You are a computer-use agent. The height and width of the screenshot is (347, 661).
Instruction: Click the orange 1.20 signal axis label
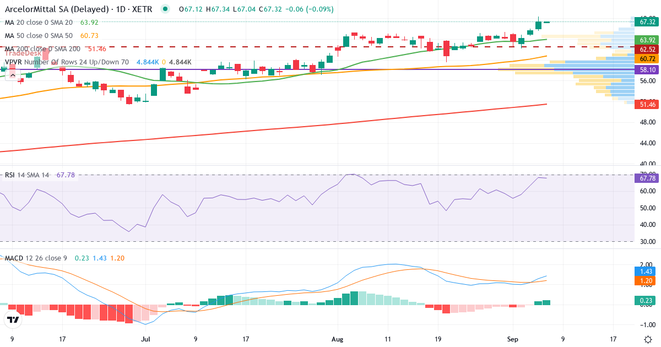(x=644, y=281)
